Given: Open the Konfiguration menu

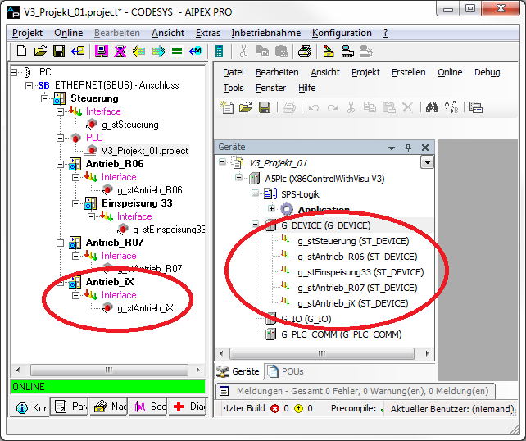Looking at the screenshot, I should click(x=342, y=33).
